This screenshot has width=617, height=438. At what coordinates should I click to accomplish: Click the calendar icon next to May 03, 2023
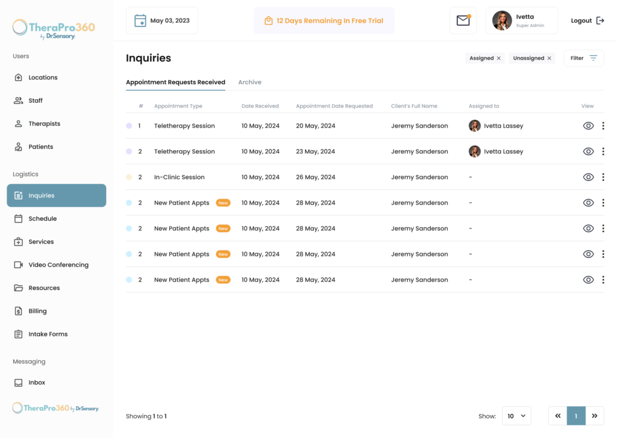point(140,20)
